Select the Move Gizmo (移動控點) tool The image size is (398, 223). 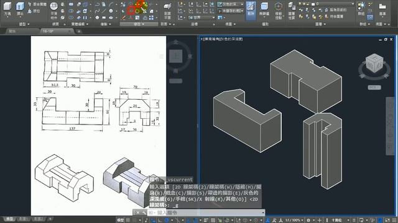tap(279, 11)
